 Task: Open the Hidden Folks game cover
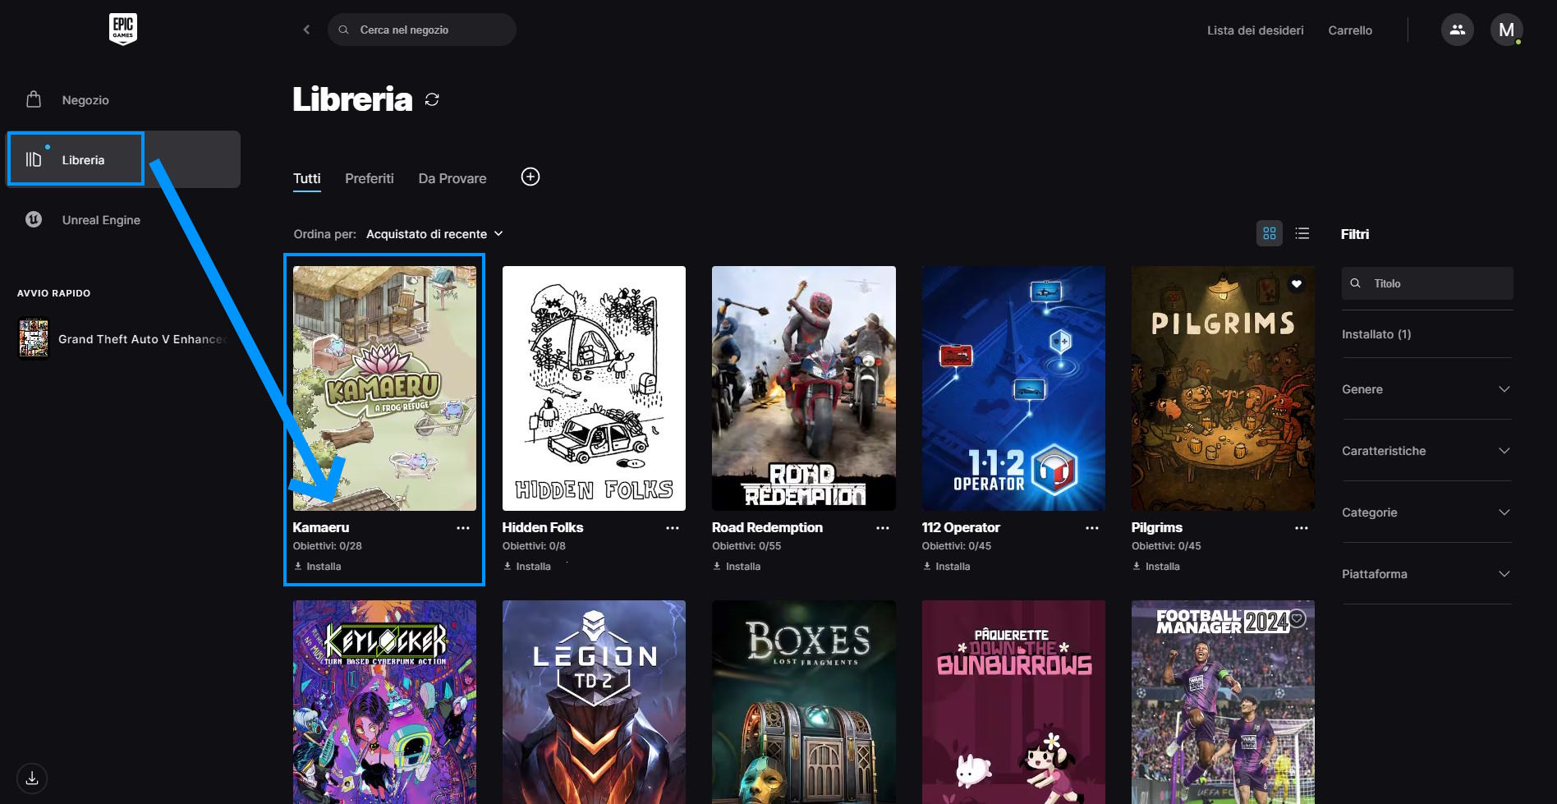(594, 388)
